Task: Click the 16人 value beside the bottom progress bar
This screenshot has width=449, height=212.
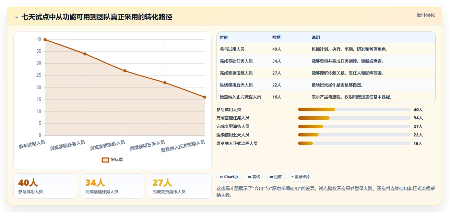Action: (418, 144)
